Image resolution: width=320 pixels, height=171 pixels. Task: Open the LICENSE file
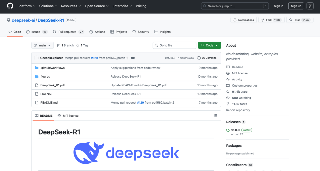46,94
